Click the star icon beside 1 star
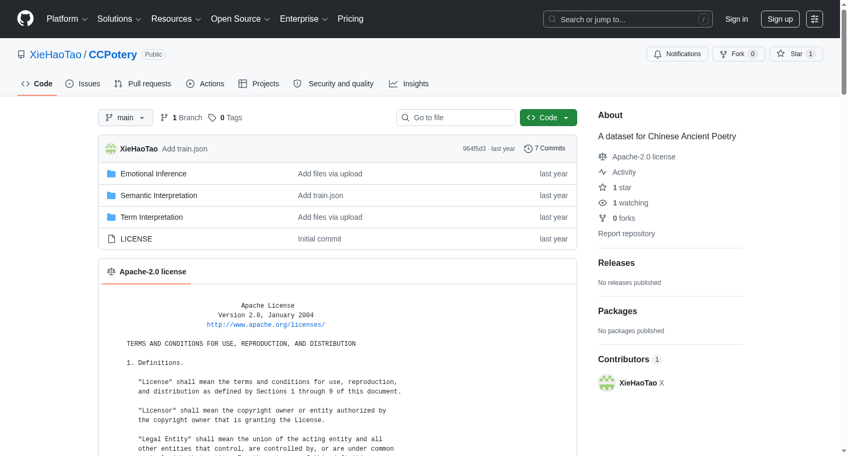Viewport: 848px width, 456px height. point(603,187)
